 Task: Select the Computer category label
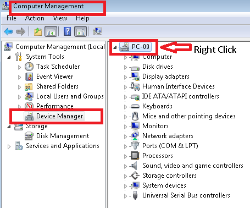click(157, 57)
